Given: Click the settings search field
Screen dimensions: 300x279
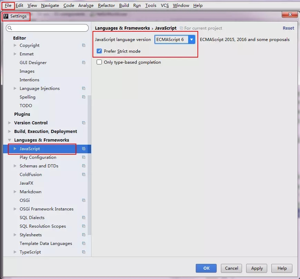Looking at the screenshot, I should pos(47,28).
